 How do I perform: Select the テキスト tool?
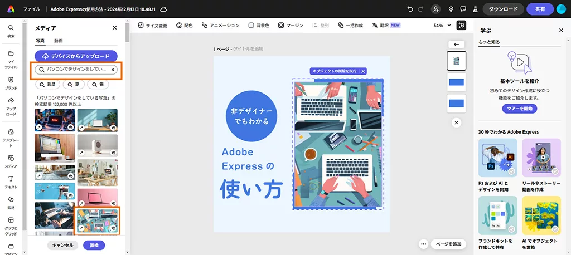11,182
